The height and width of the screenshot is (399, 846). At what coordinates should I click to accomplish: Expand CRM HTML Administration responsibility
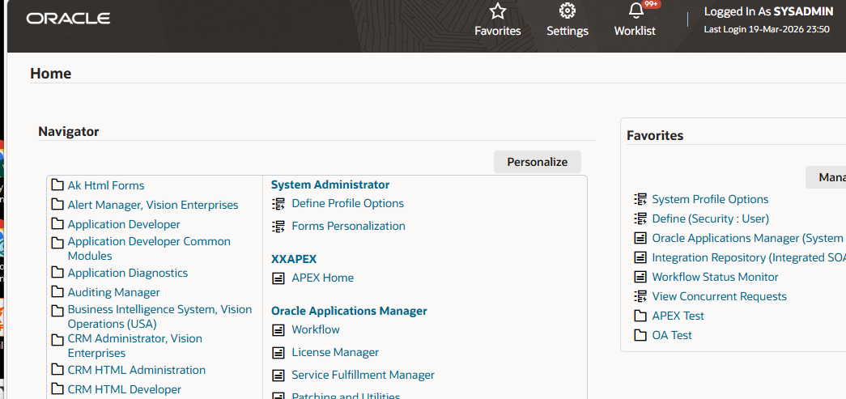pyautogui.click(x=137, y=370)
